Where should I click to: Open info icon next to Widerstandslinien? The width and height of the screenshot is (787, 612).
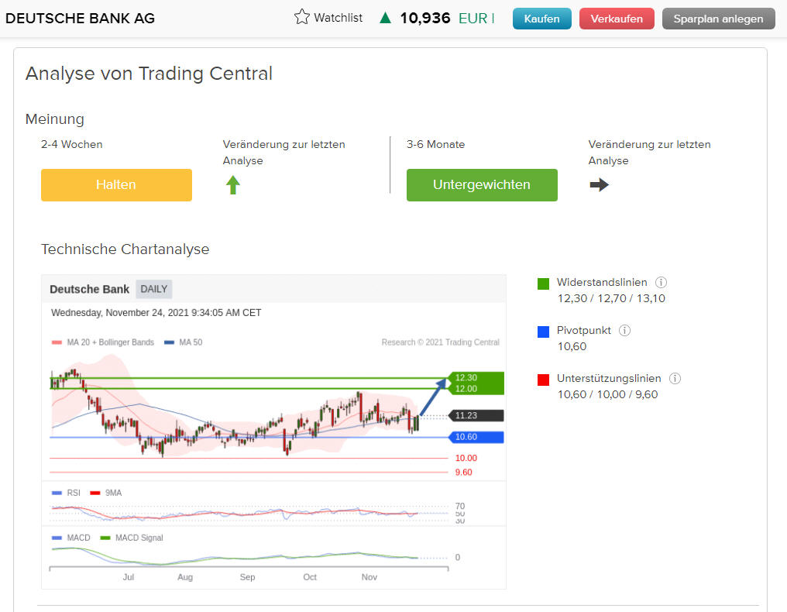coord(661,282)
